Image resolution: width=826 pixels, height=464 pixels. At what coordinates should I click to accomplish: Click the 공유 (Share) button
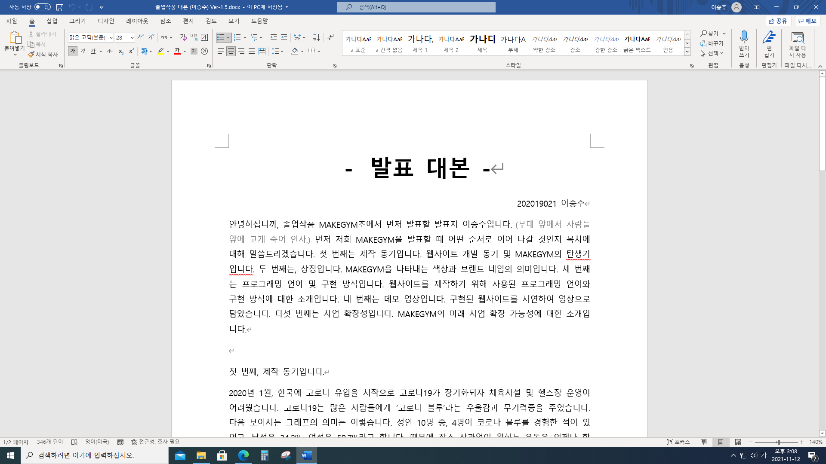click(778, 21)
